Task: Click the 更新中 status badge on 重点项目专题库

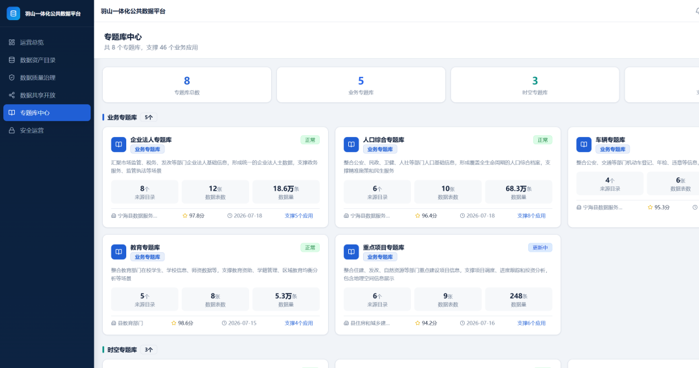Action: pyautogui.click(x=540, y=247)
